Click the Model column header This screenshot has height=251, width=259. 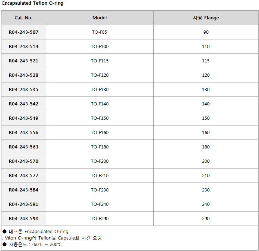point(100,18)
